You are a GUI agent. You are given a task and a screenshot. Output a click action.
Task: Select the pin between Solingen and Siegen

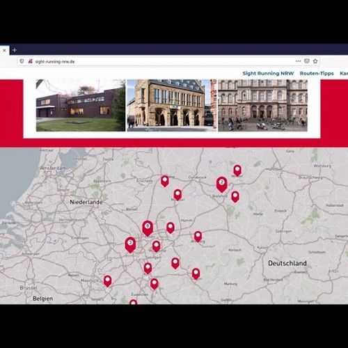tap(175, 263)
